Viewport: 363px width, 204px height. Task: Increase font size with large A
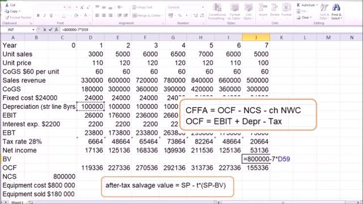82,7
